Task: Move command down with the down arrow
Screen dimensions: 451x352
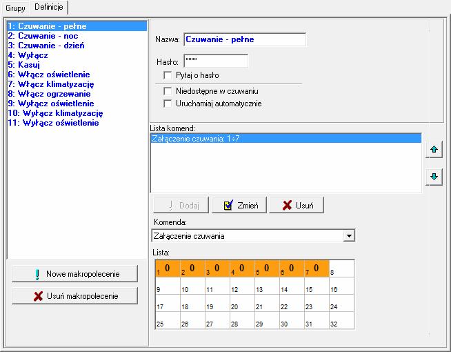Action: (x=434, y=177)
